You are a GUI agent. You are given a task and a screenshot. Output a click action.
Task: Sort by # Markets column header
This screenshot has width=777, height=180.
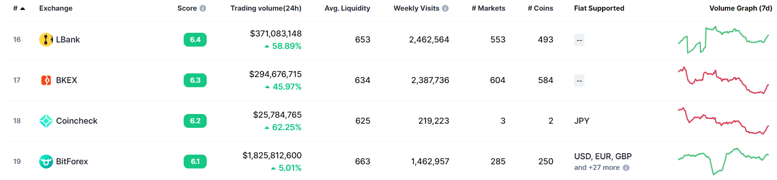click(488, 8)
